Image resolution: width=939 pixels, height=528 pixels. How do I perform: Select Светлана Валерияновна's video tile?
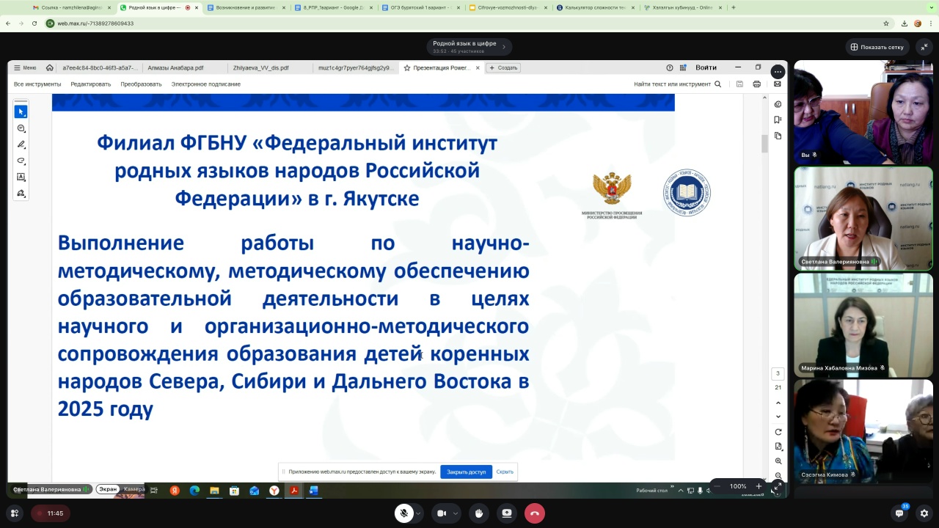point(863,219)
